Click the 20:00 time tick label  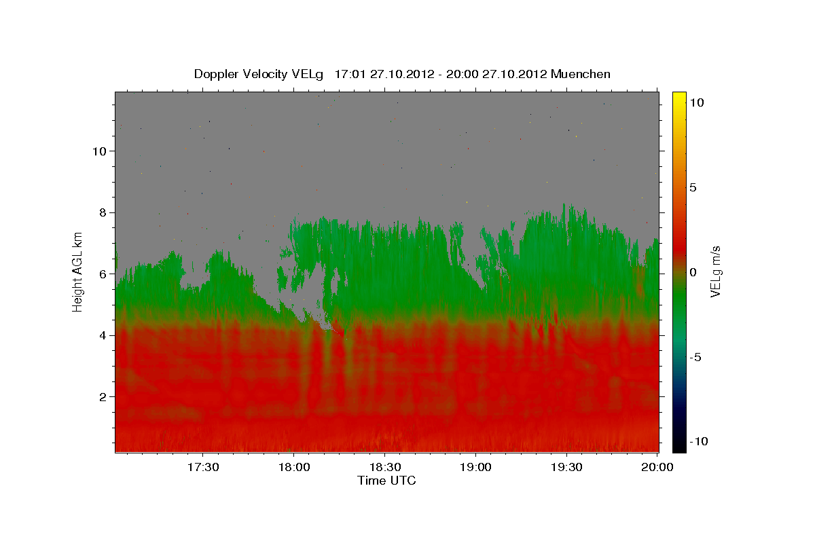(657, 468)
